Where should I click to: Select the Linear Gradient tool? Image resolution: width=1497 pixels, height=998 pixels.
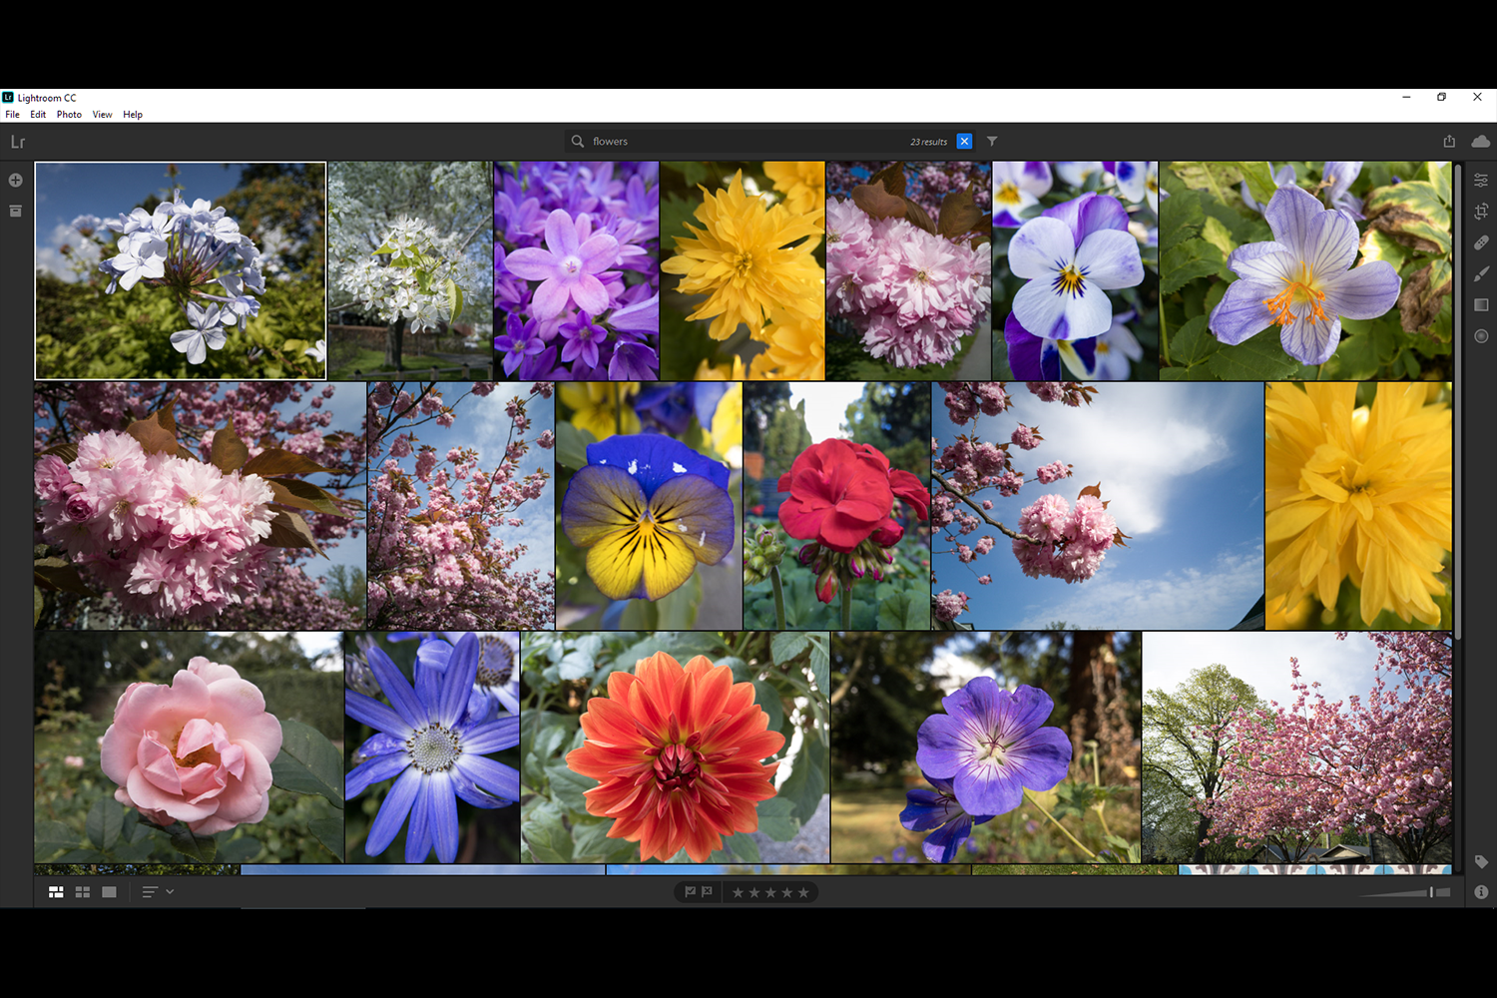coord(1481,304)
